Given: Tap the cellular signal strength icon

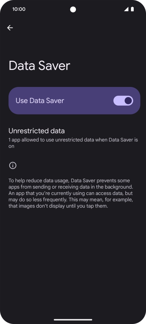Looking at the screenshot, I should [x=126, y=9].
